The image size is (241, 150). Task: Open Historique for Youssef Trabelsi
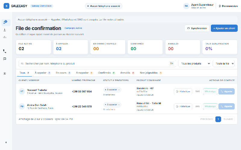coord(183,91)
